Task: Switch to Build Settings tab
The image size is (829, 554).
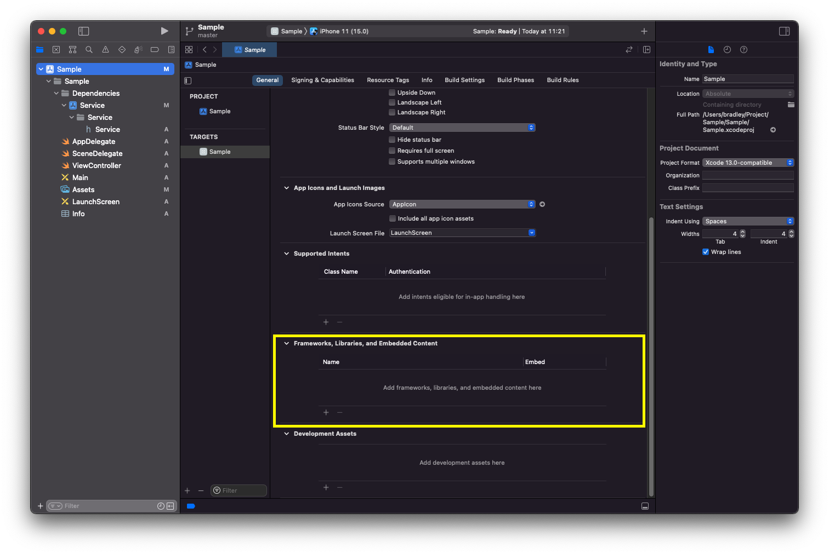Action: point(464,80)
